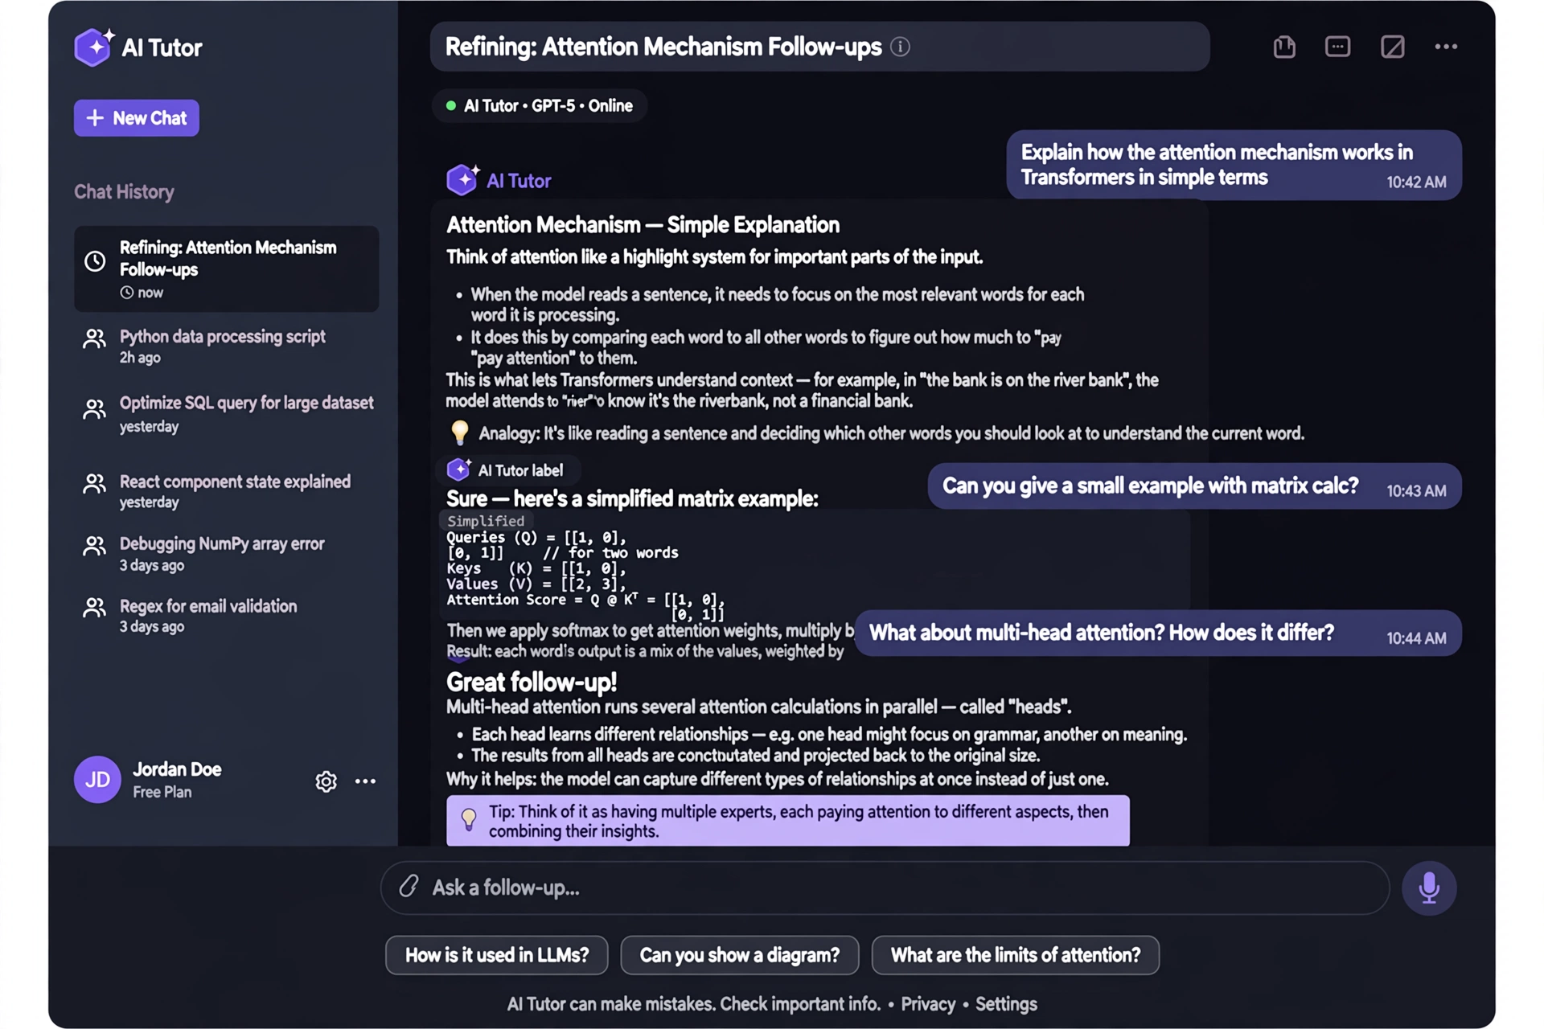Click the paperclip attach icon
This screenshot has height=1029, width=1544.
click(x=409, y=886)
